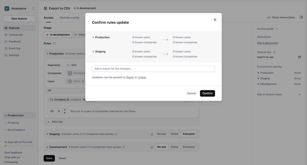Click the Development access info icon

click(x=123, y=147)
